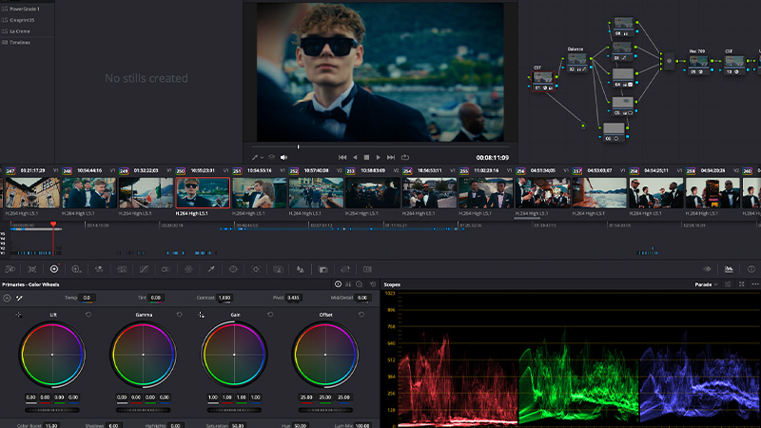761x428 pixels.
Task: Expand scopes to full window
Action: [742, 284]
